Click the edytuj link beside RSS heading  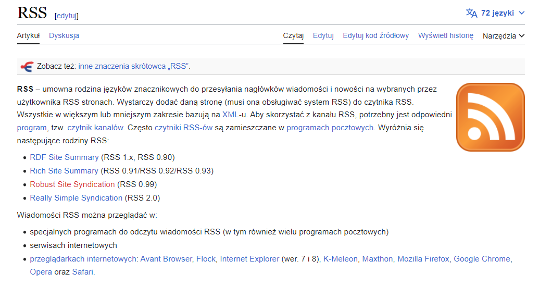click(x=67, y=16)
